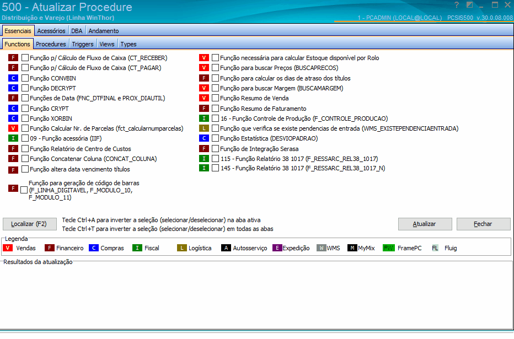Click the F badge beside Resumo de Faturamento
Image resolution: width=514 pixels, height=339 pixels.
tap(204, 109)
